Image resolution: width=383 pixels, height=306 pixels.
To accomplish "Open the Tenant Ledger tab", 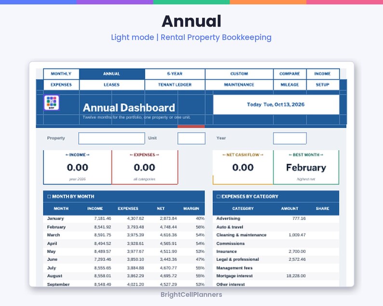I will 175,85.
